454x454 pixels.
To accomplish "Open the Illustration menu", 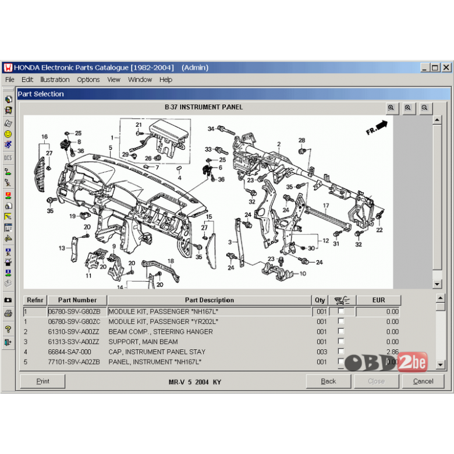I will pos(55,80).
